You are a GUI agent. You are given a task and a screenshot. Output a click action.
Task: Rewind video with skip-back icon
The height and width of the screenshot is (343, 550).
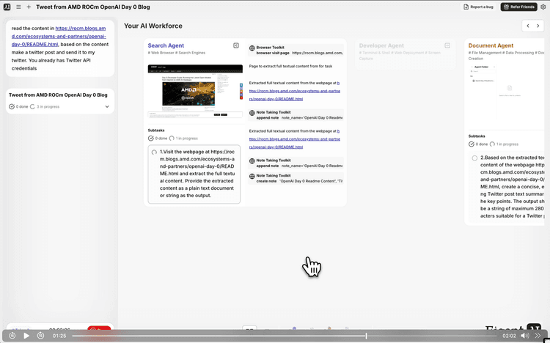pyautogui.click(x=12, y=336)
